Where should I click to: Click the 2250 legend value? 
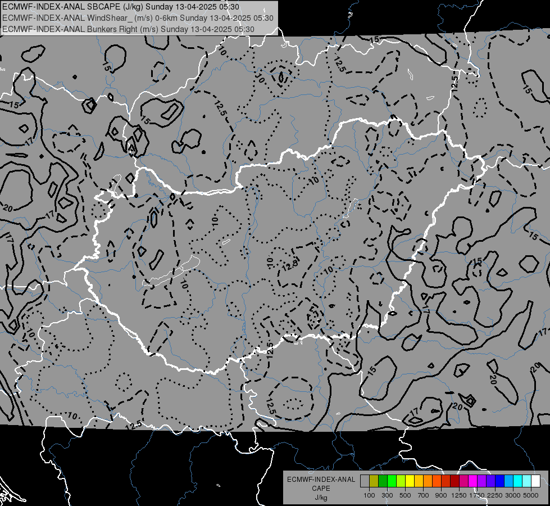tap(496, 495)
